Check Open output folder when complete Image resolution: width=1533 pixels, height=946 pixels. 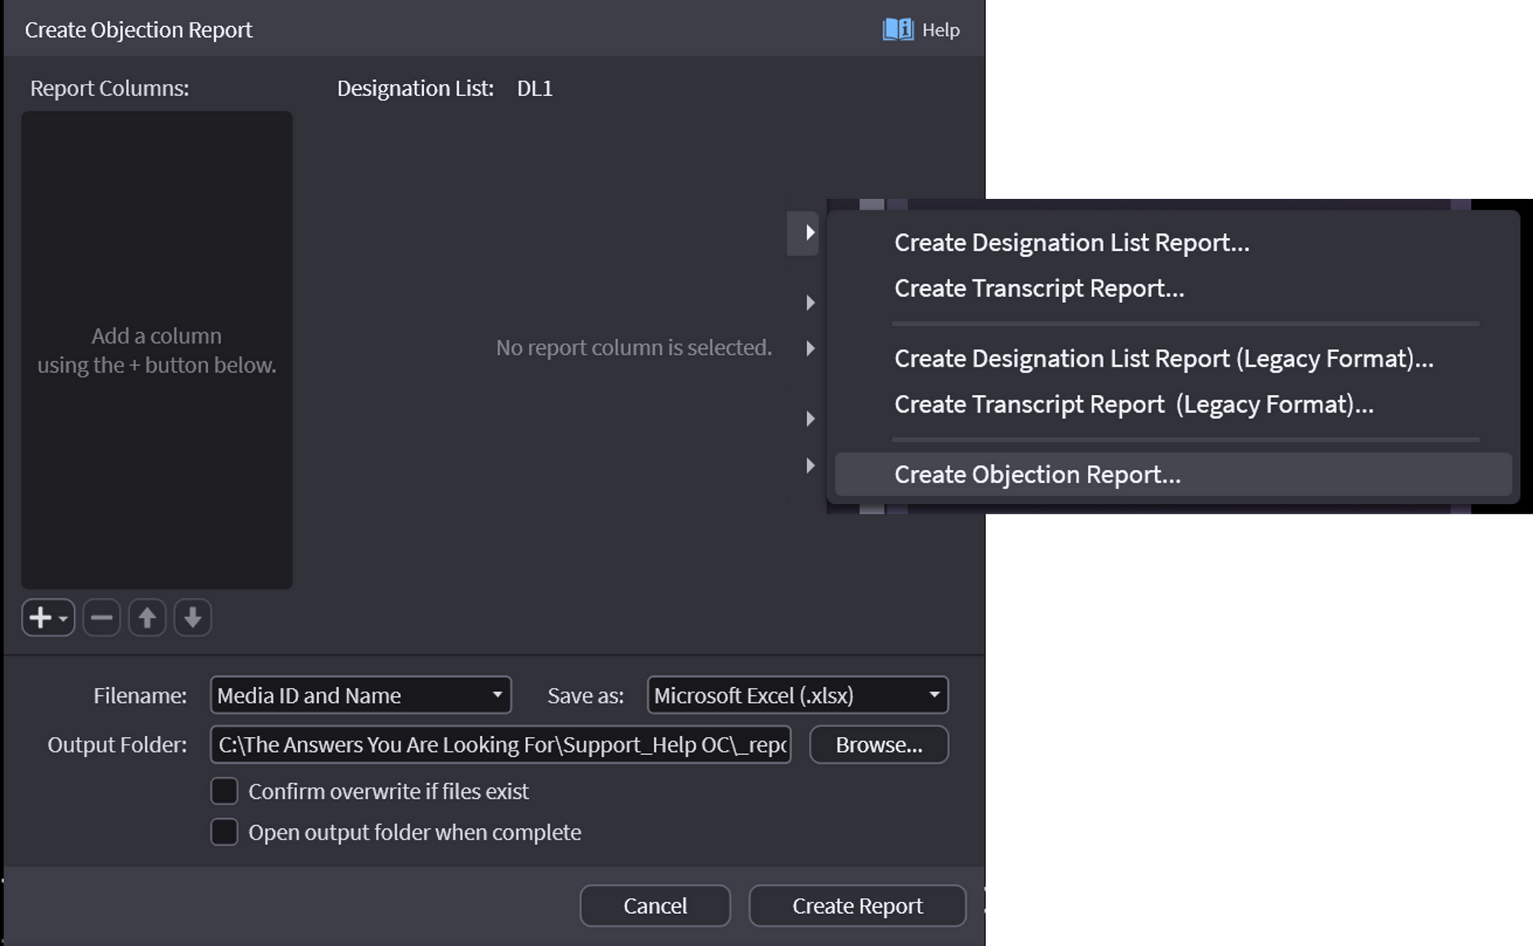tap(224, 832)
